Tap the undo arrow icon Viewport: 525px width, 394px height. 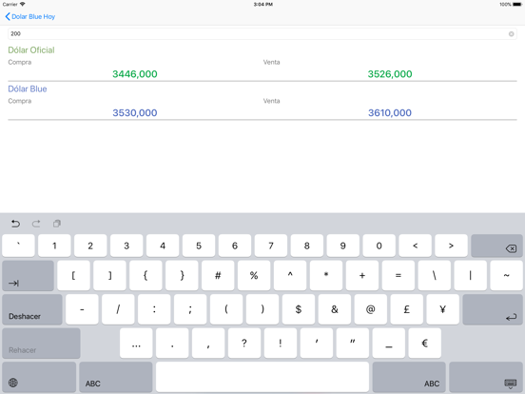(x=15, y=224)
